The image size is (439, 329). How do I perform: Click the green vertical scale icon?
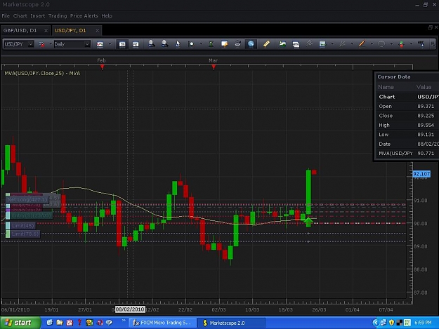[211, 44]
